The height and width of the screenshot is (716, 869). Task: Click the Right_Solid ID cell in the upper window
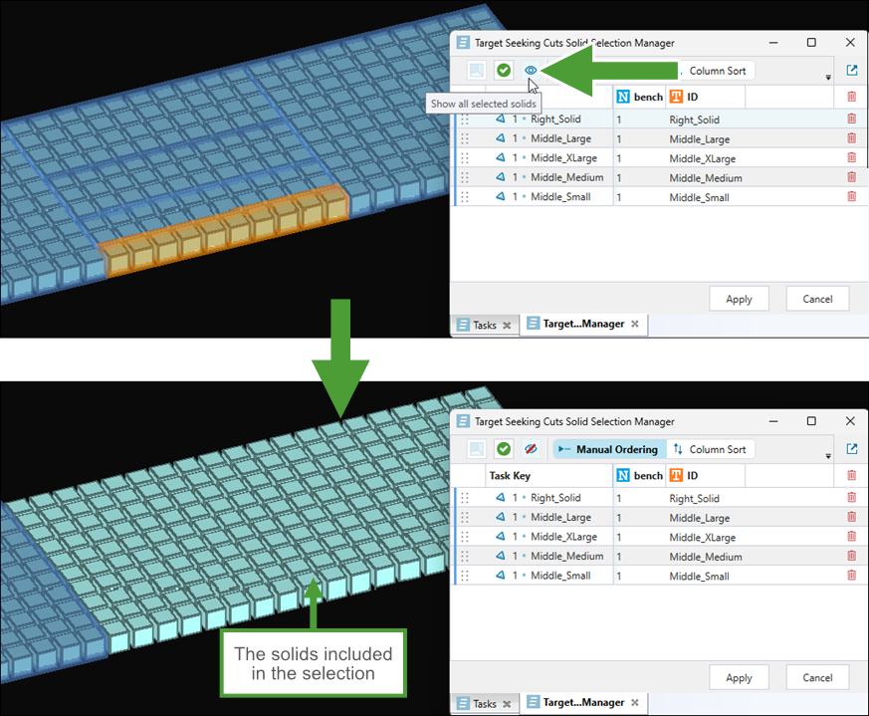(x=695, y=119)
